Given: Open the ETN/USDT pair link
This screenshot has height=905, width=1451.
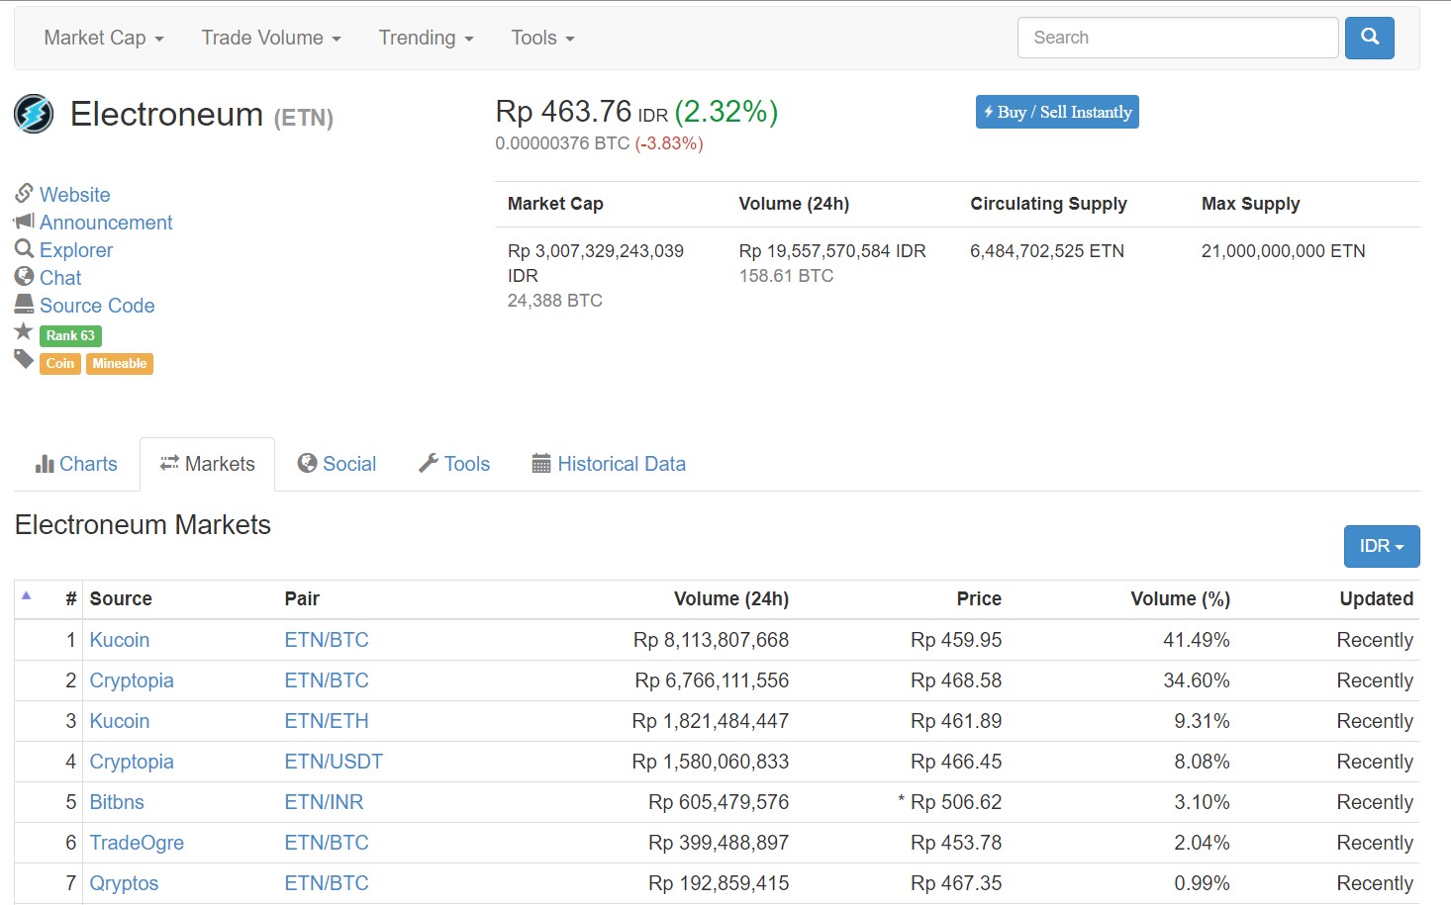Looking at the screenshot, I should [334, 762].
